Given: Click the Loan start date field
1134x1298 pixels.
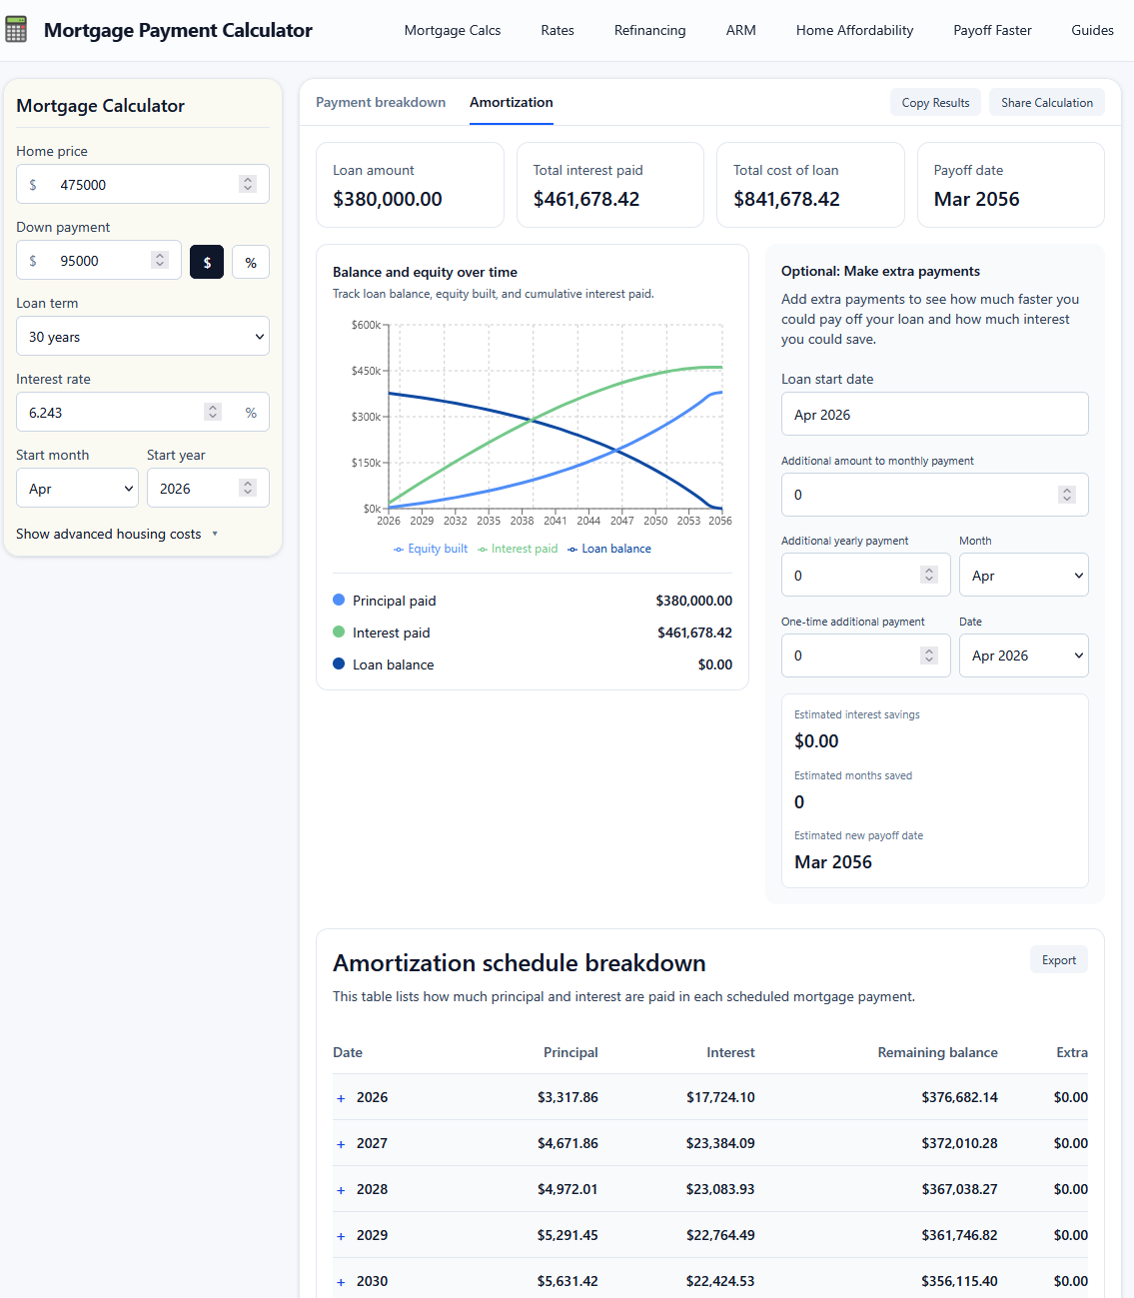Looking at the screenshot, I should click(934, 415).
